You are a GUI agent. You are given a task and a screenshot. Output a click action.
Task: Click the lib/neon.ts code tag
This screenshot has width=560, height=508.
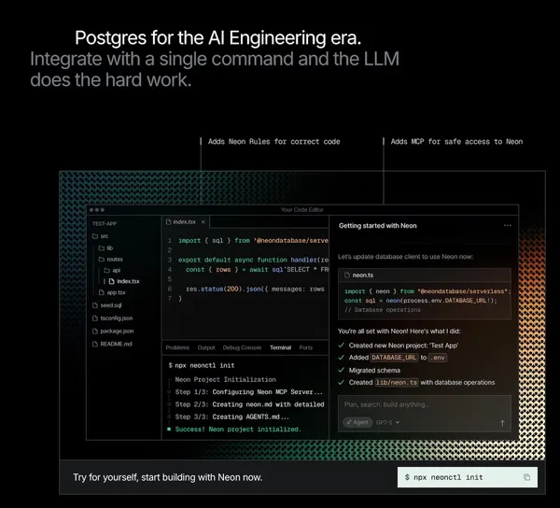(x=396, y=382)
